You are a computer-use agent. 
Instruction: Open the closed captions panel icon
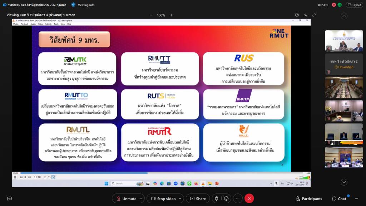click(10, 198)
